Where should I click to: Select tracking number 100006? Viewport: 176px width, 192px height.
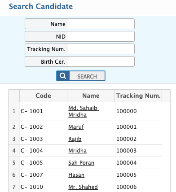(x=127, y=187)
